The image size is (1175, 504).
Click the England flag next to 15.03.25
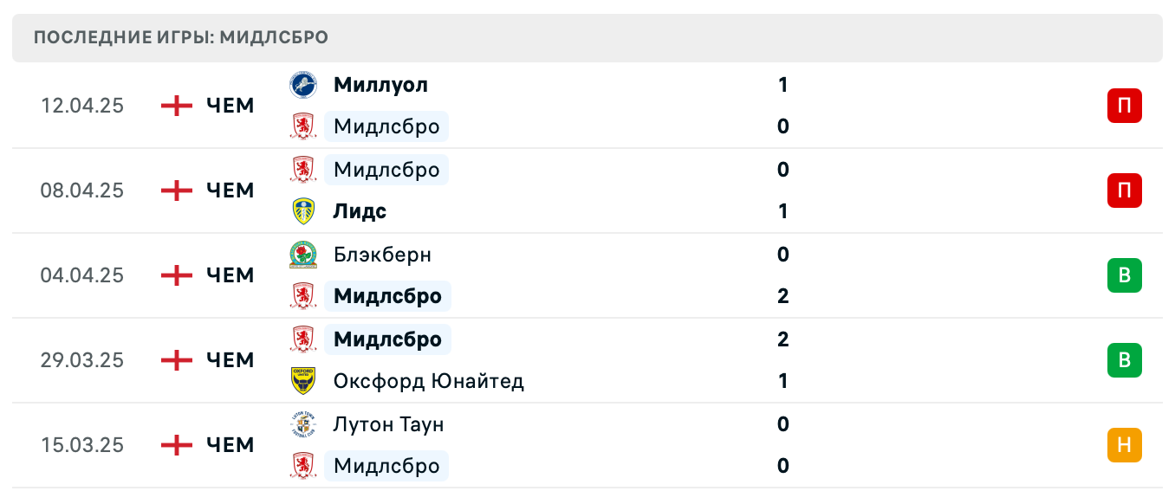click(x=176, y=445)
